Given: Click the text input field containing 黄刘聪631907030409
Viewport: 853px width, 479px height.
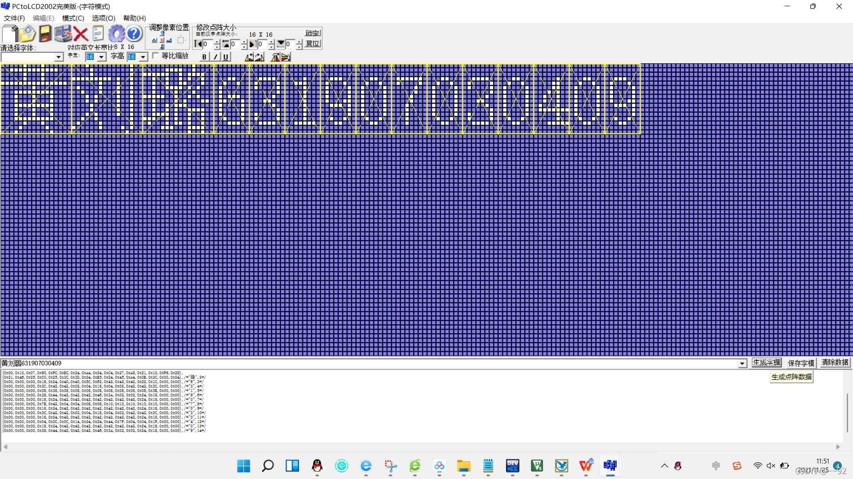Looking at the screenshot, I should click(x=369, y=363).
